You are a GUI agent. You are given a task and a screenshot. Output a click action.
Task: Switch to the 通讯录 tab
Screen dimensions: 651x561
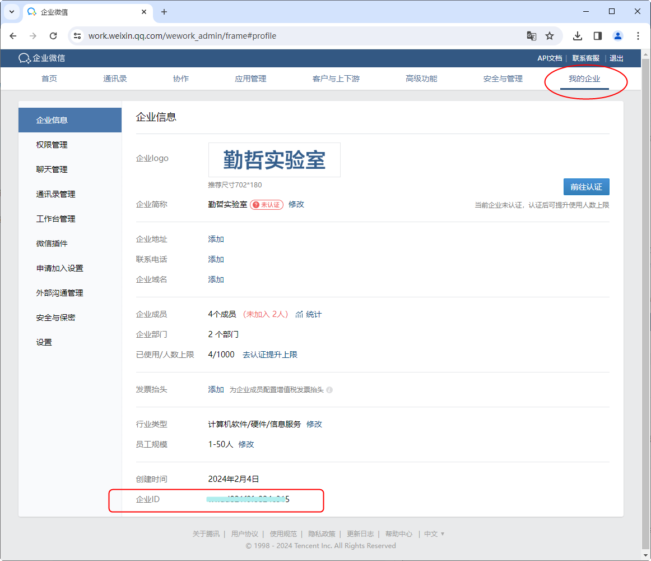coord(115,79)
